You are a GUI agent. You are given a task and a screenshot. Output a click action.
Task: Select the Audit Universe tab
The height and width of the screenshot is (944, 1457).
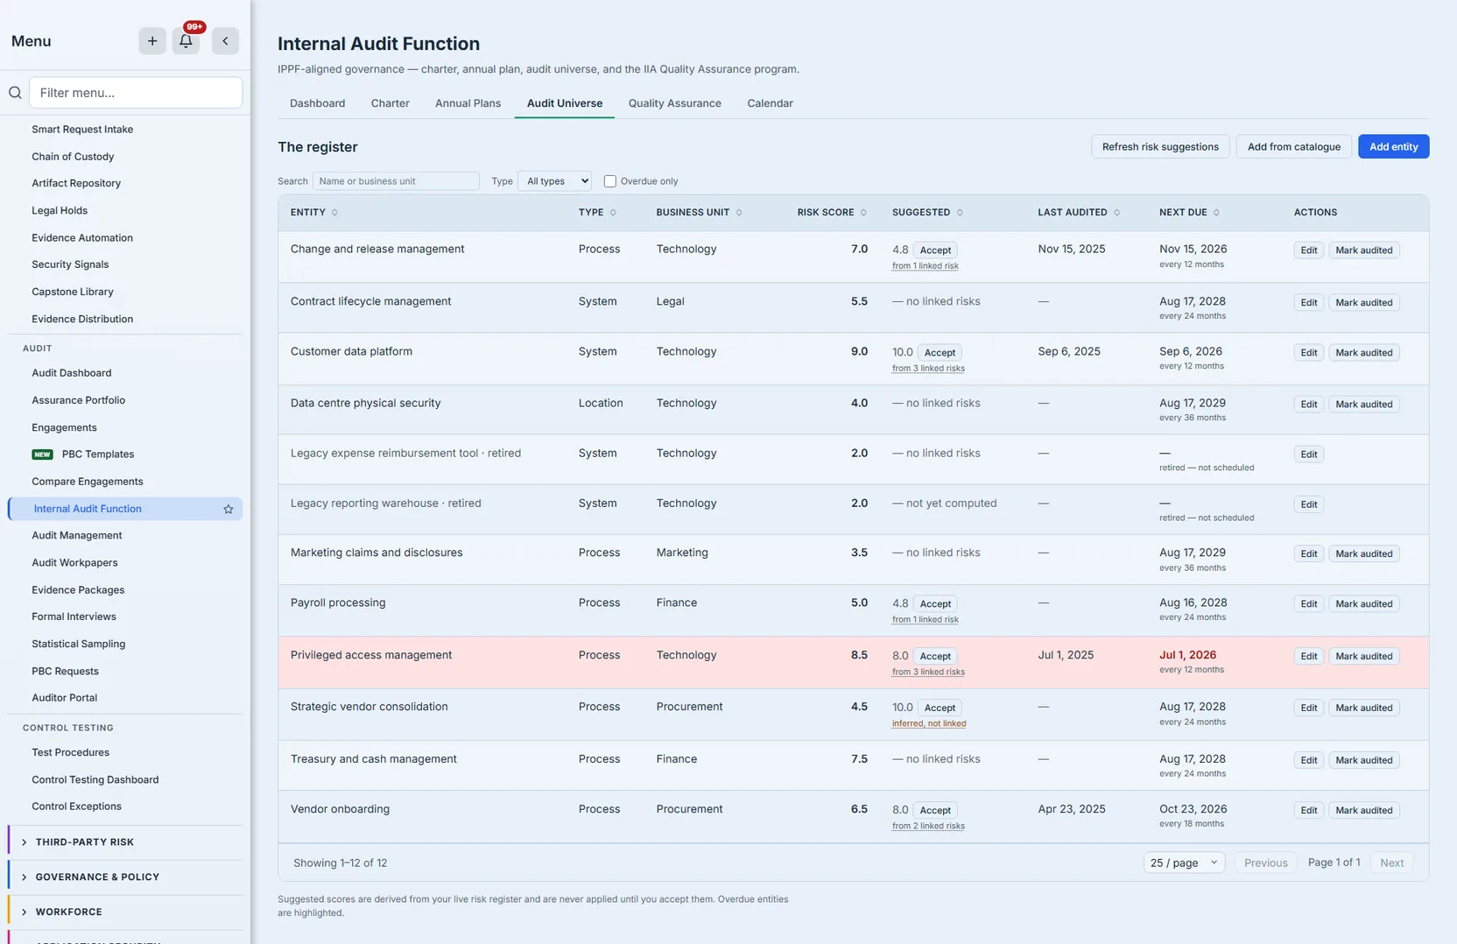[565, 103]
